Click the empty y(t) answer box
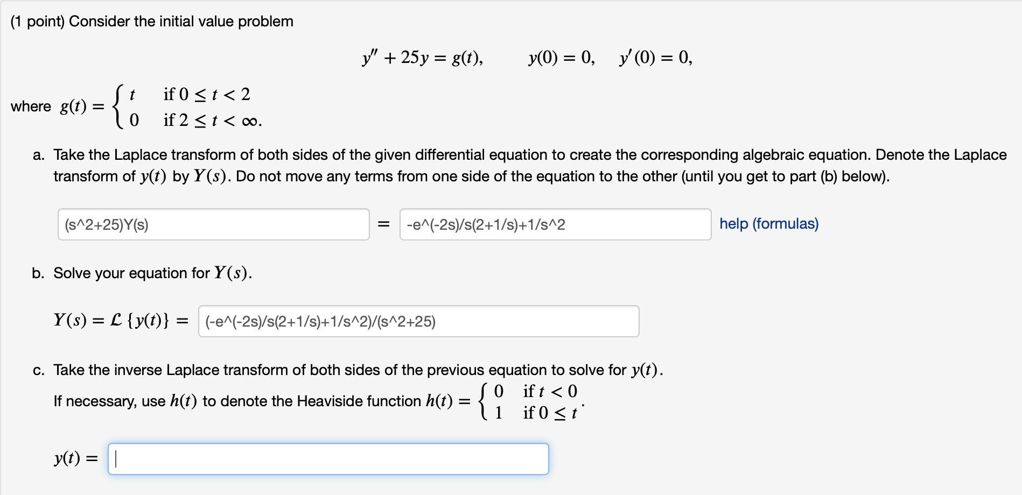 click(328, 459)
